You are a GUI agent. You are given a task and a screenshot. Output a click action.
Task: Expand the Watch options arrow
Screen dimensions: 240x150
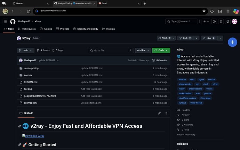[174, 38]
